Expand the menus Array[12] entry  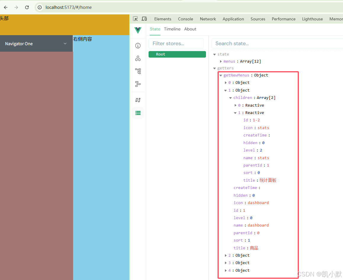(x=221, y=61)
